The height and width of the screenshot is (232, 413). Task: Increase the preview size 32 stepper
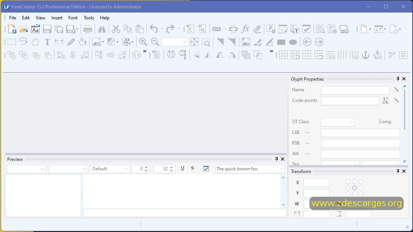point(172,167)
